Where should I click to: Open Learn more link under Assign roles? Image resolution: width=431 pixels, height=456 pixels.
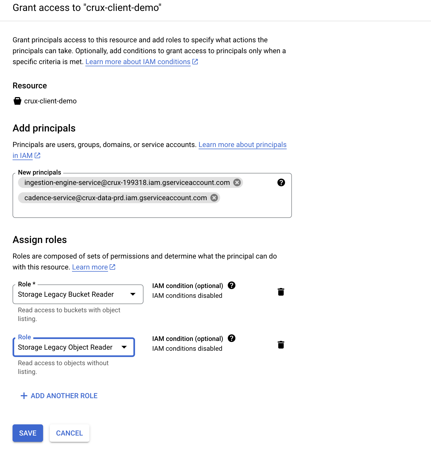click(x=90, y=267)
